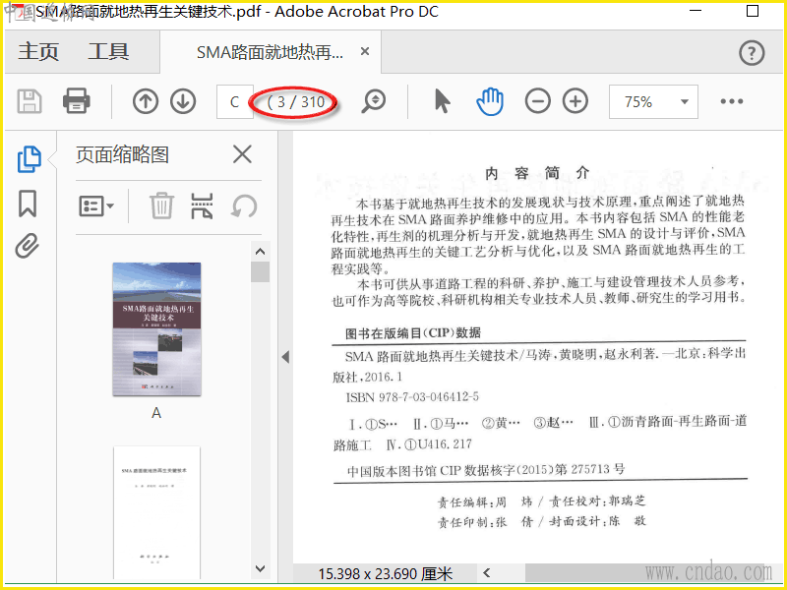Go to the previous page with the up arrow
Image resolution: width=787 pixels, height=590 pixels.
tap(146, 101)
